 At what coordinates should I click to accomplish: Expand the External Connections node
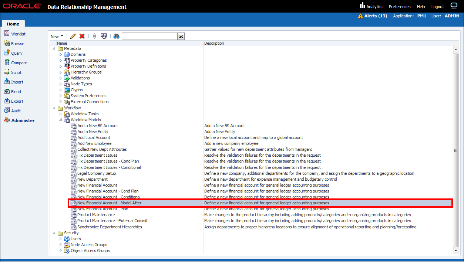point(61,102)
